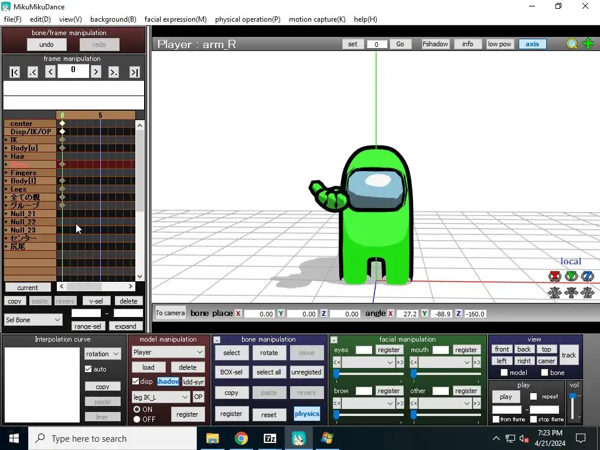Open File Explorer from taskbar
This screenshot has width=600, height=450.
212,438
